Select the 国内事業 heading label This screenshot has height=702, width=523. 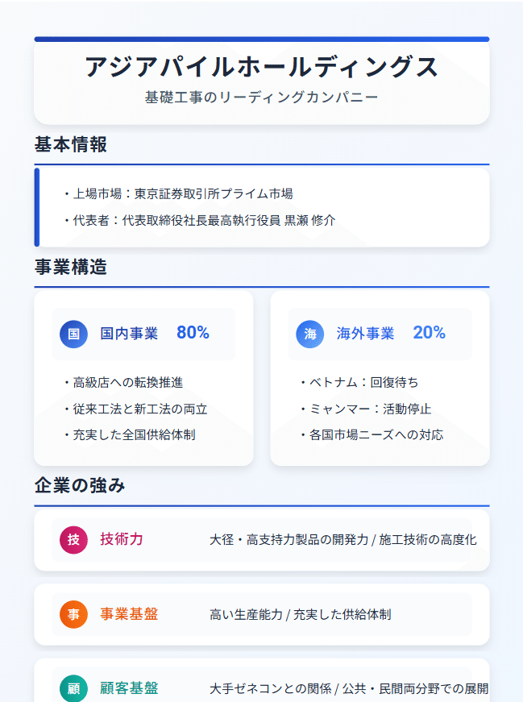pyautogui.click(x=129, y=334)
